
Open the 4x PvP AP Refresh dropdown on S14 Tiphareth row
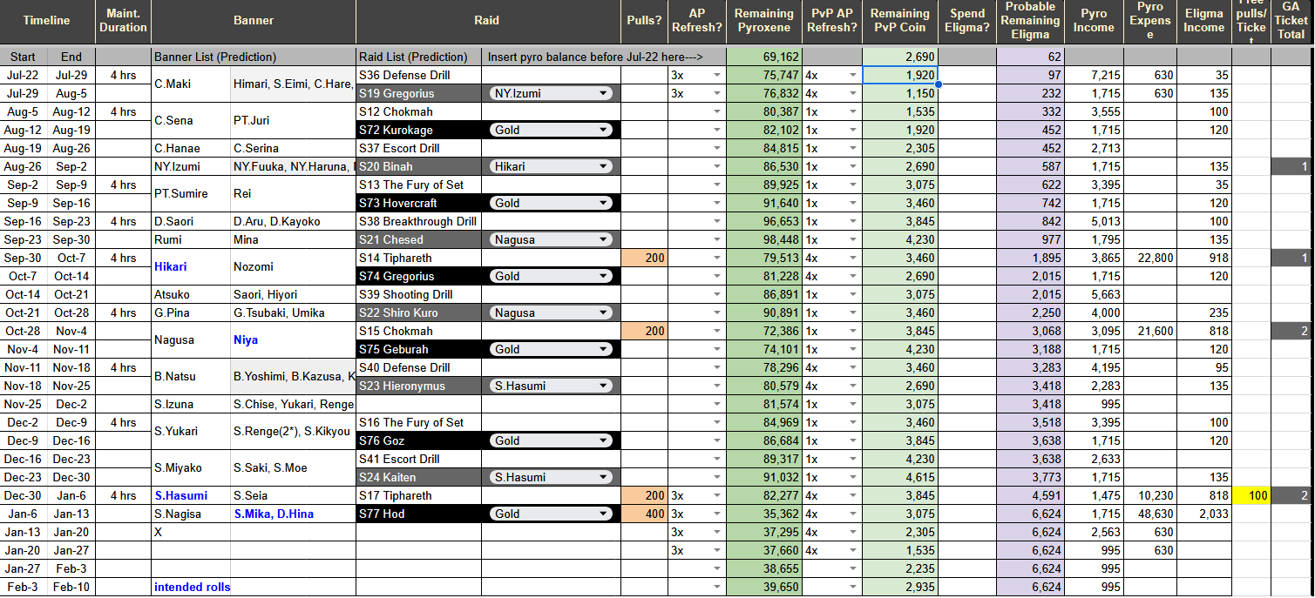pos(852,259)
